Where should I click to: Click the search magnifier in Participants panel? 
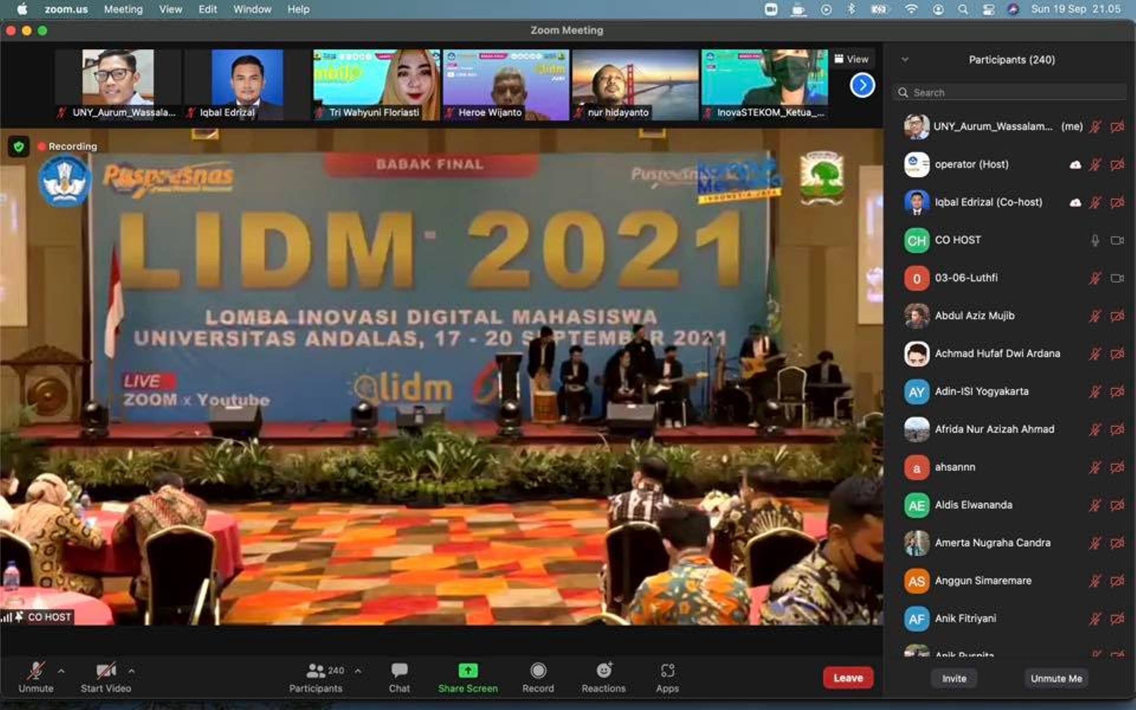[903, 92]
